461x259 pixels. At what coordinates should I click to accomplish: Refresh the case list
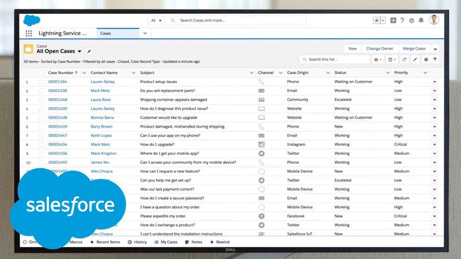(x=404, y=59)
